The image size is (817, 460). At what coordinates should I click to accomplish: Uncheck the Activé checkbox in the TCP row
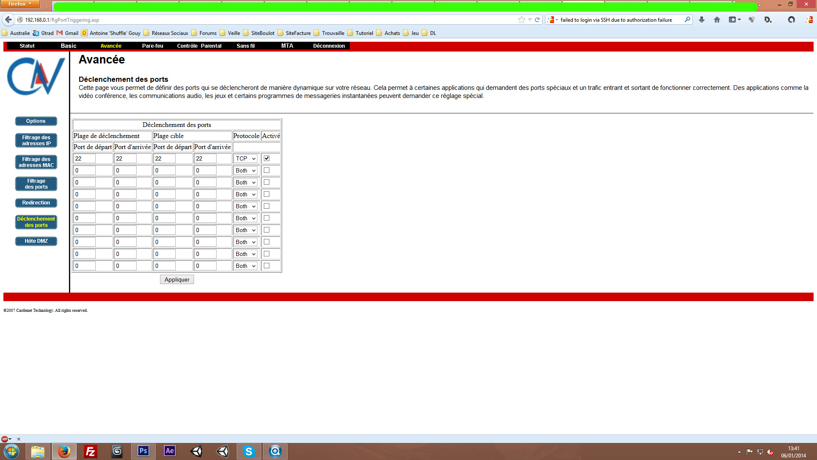[x=267, y=158]
